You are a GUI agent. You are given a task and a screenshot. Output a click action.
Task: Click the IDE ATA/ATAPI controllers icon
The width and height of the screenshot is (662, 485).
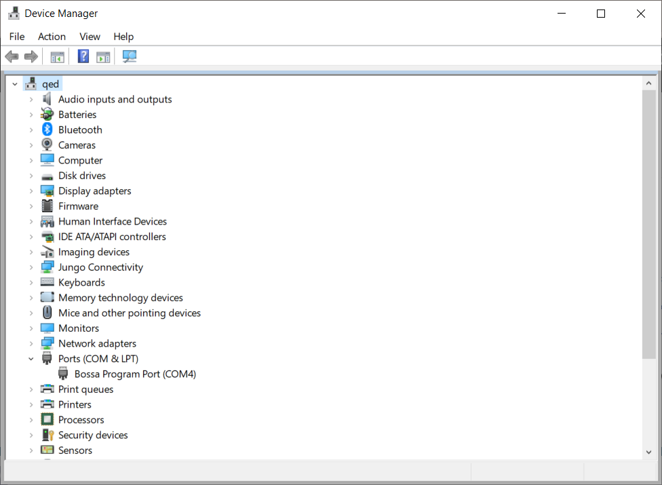click(47, 237)
